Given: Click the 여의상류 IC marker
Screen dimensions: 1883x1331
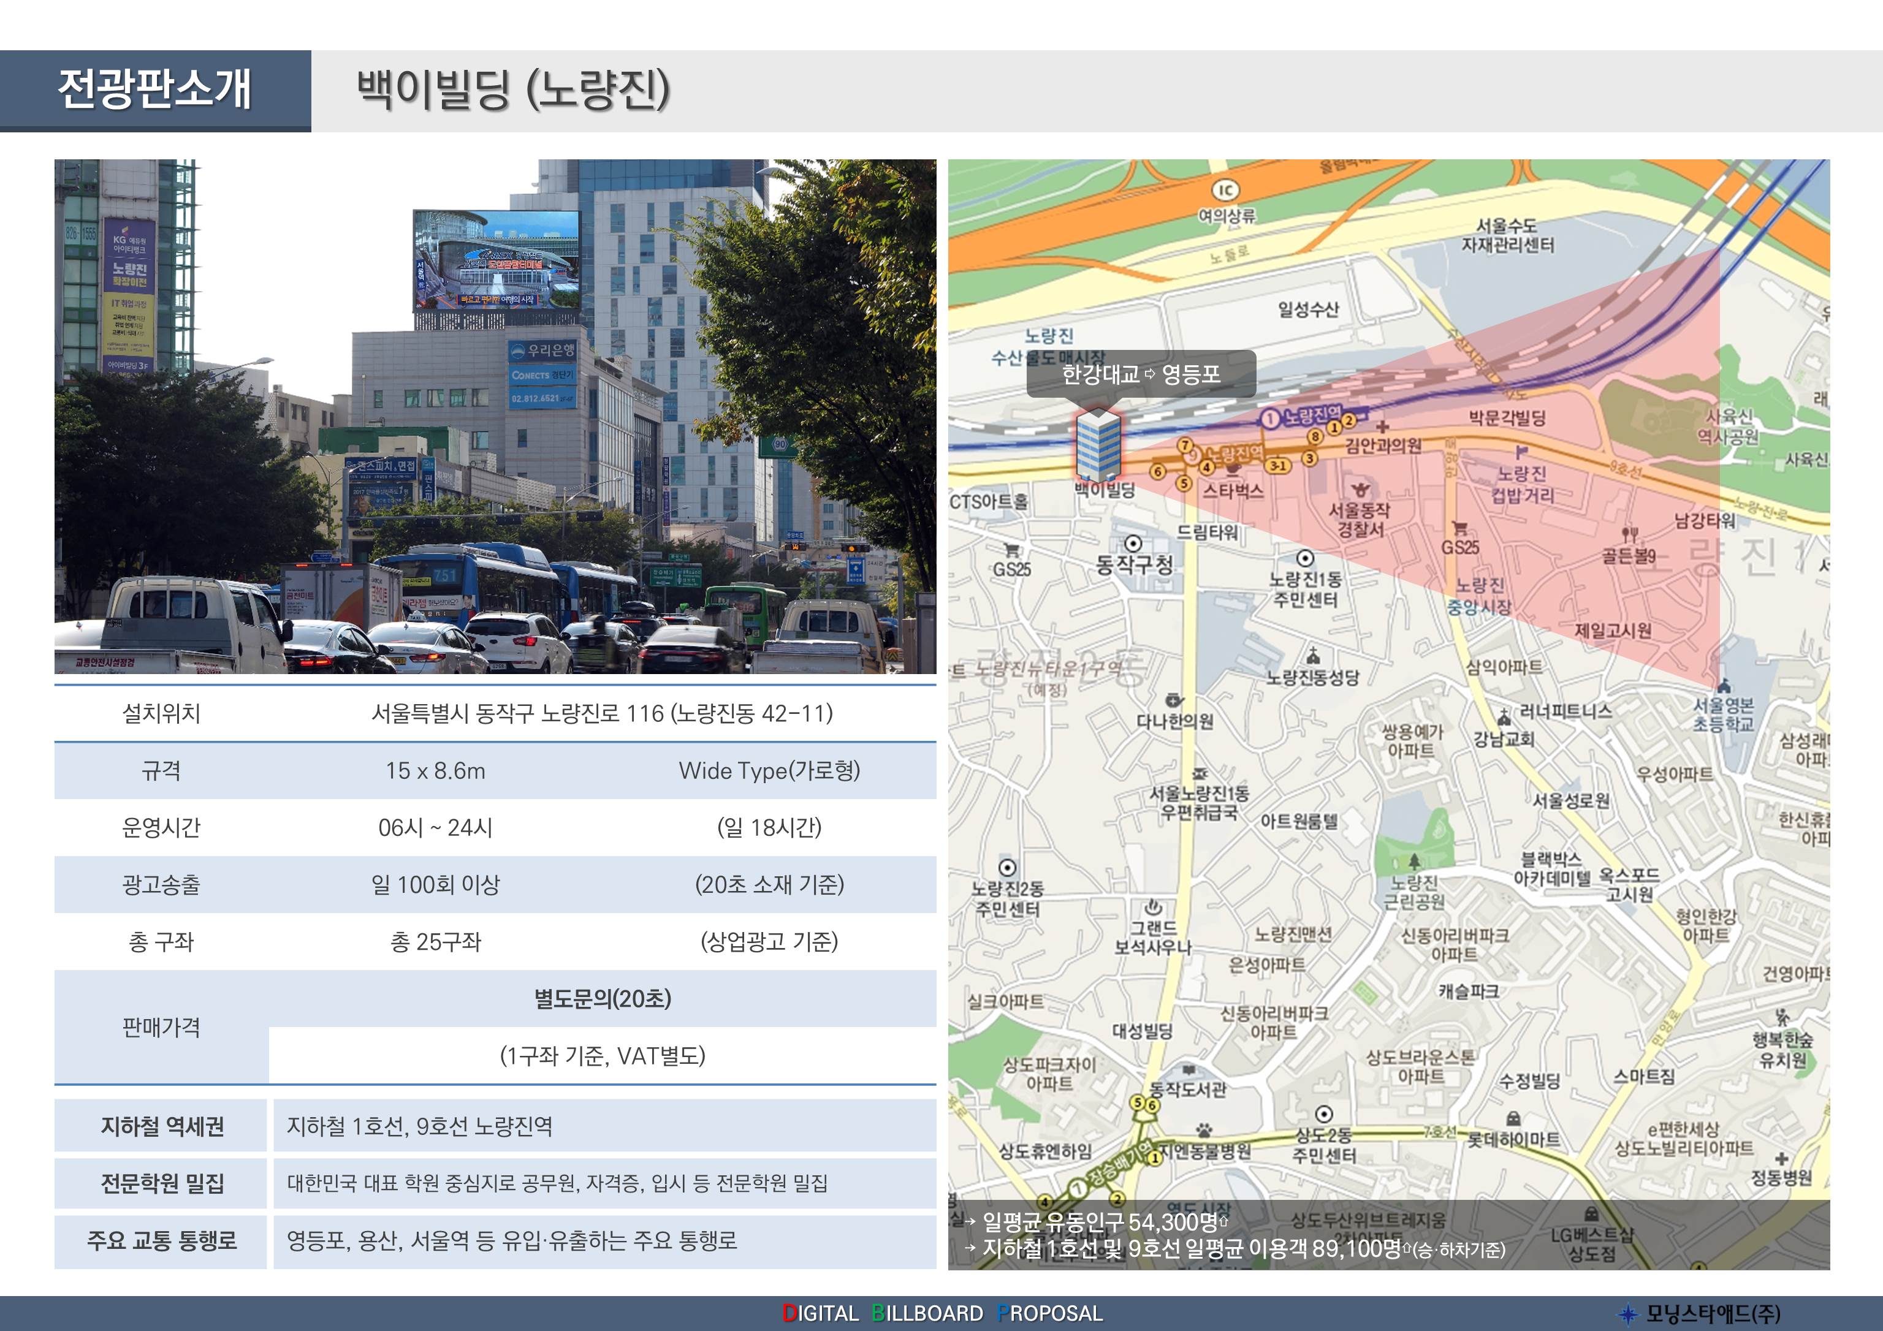Looking at the screenshot, I should click(x=1225, y=190).
